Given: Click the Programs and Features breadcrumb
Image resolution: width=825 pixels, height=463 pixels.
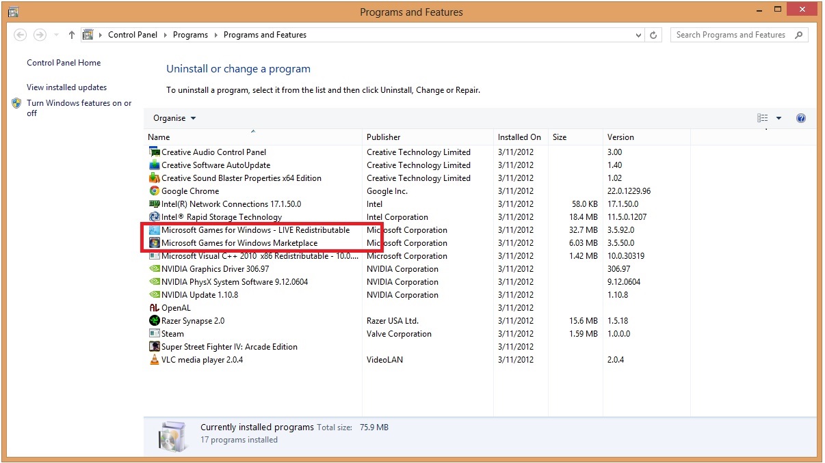Looking at the screenshot, I should tap(265, 35).
